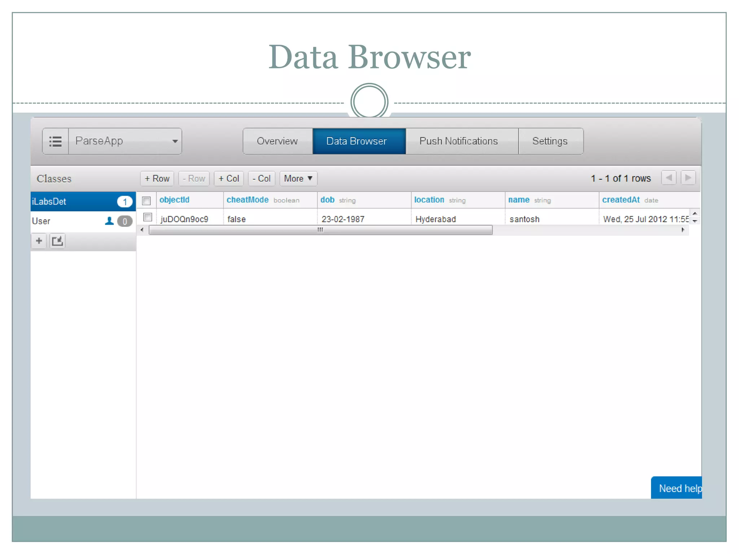Open the Need help widget
739x554 pixels.
(677, 488)
